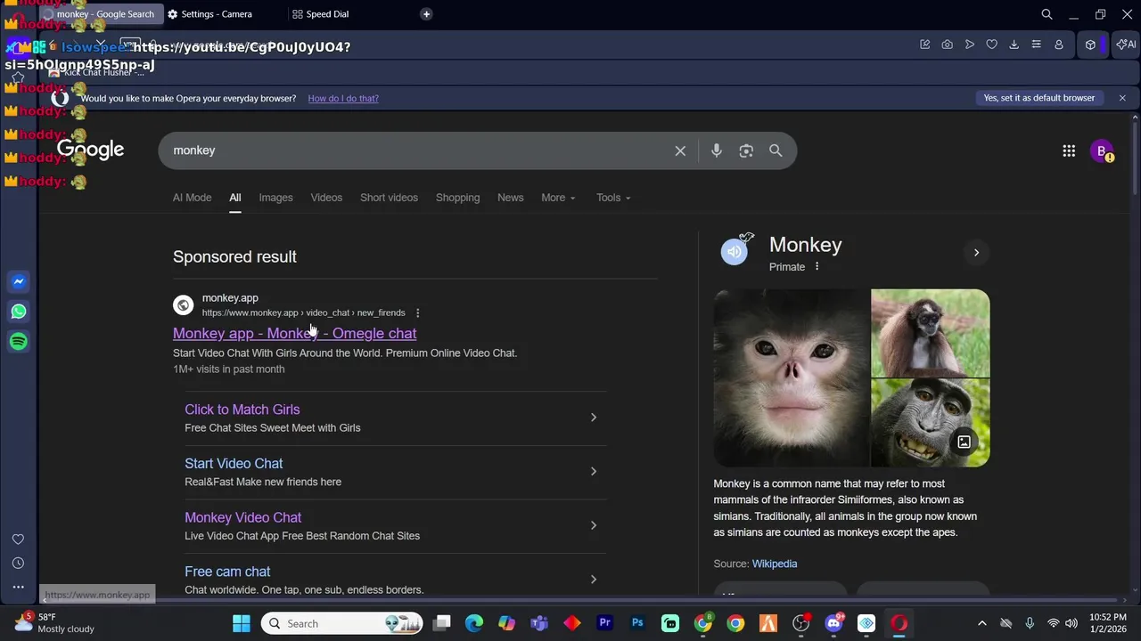Switch to Speed Dial browser tab
The image size is (1141, 641).
(328, 14)
